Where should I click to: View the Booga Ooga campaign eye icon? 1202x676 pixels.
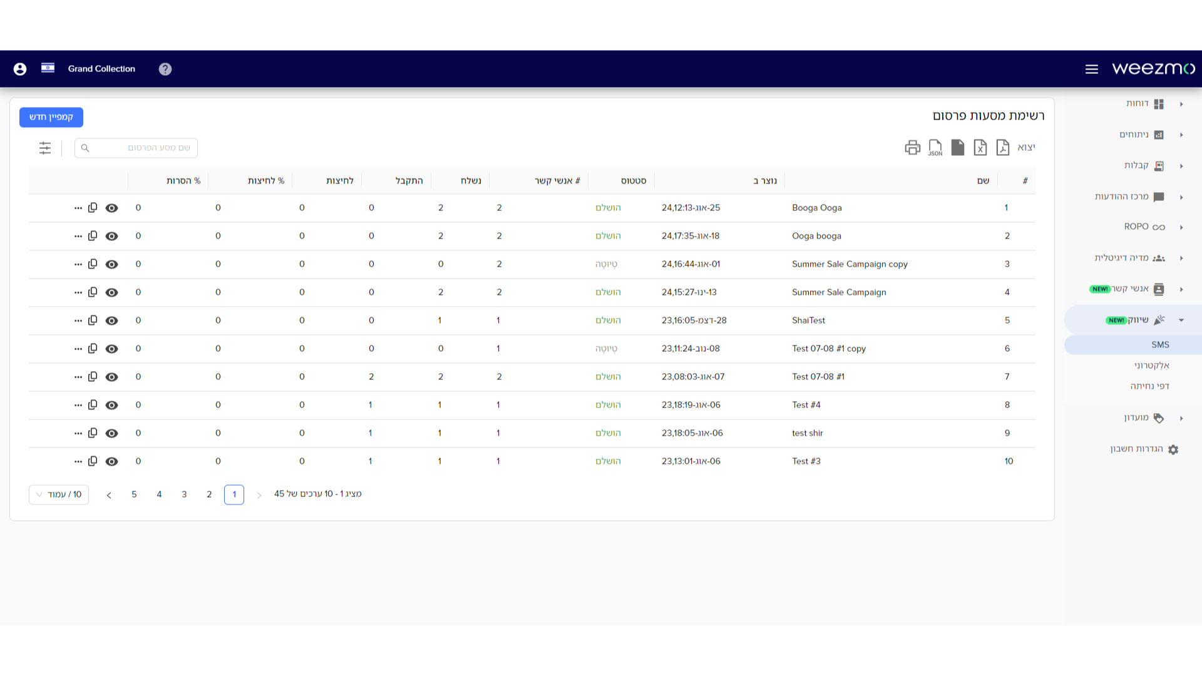[x=111, y=208]
